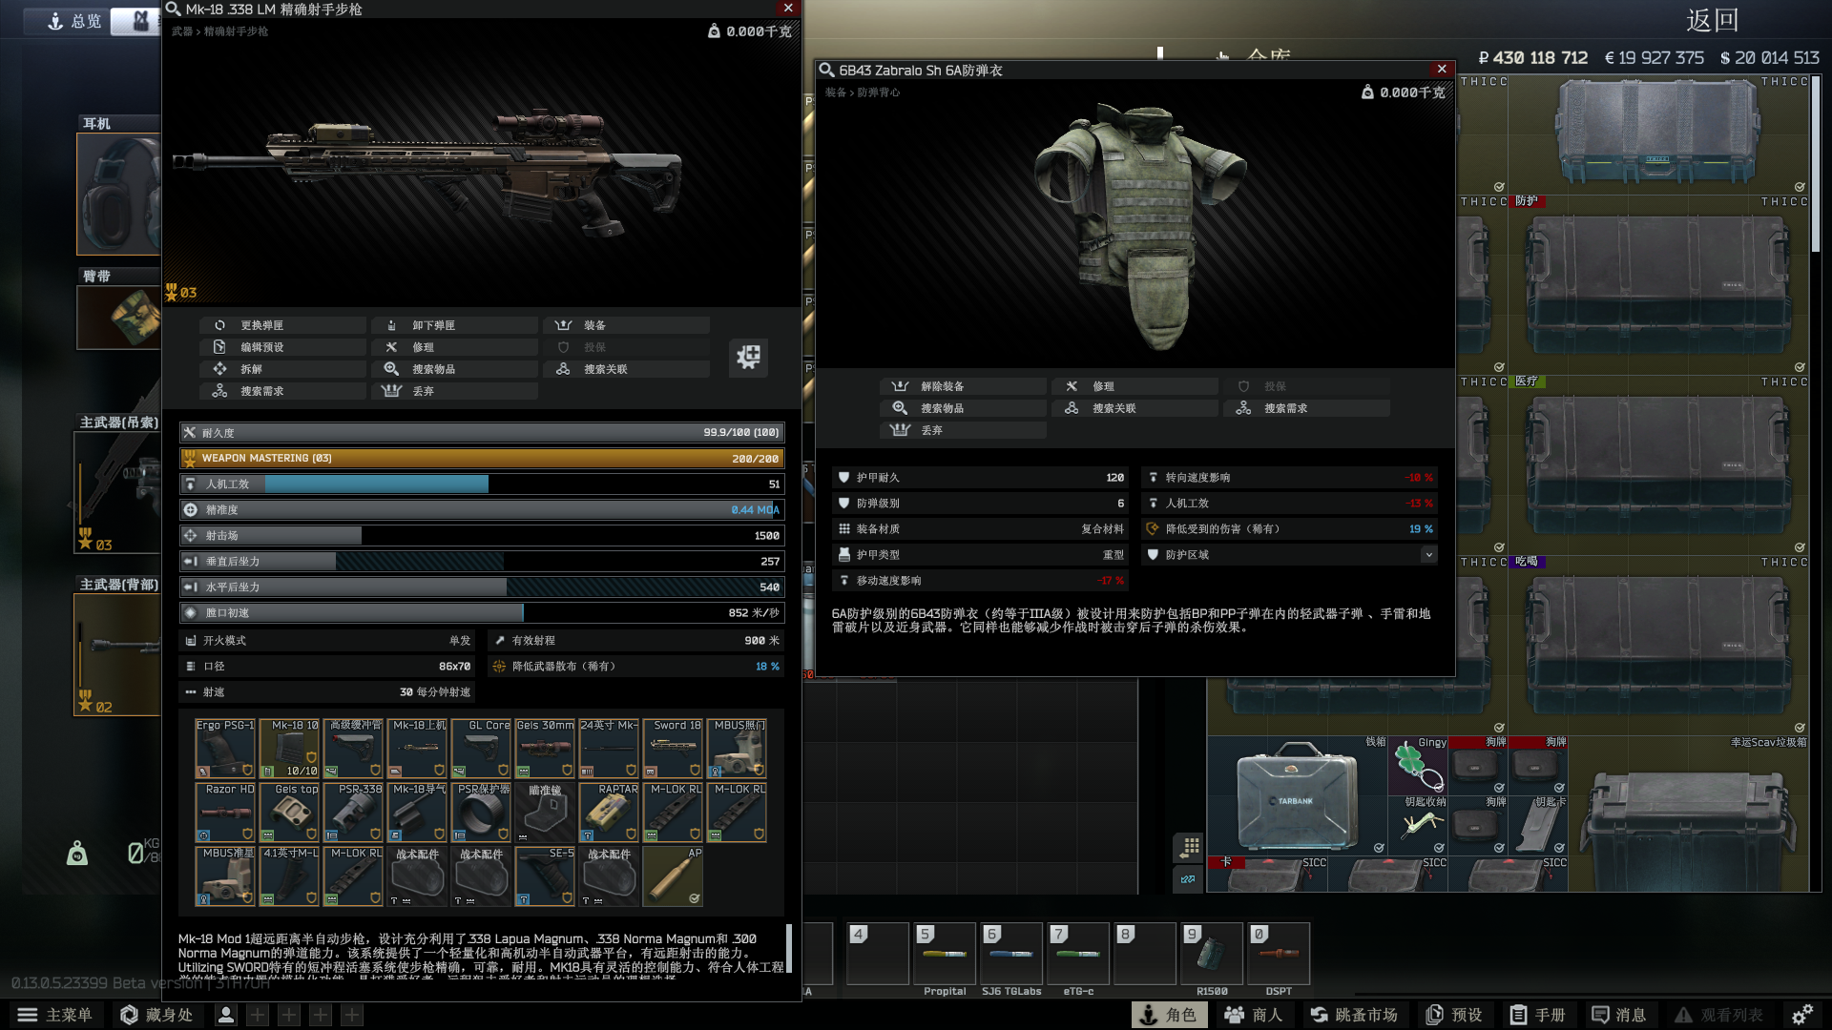Viewport: 1832px width, 1030px height.
Task: Open the 预设 presets tab
Action: 1454,1015
